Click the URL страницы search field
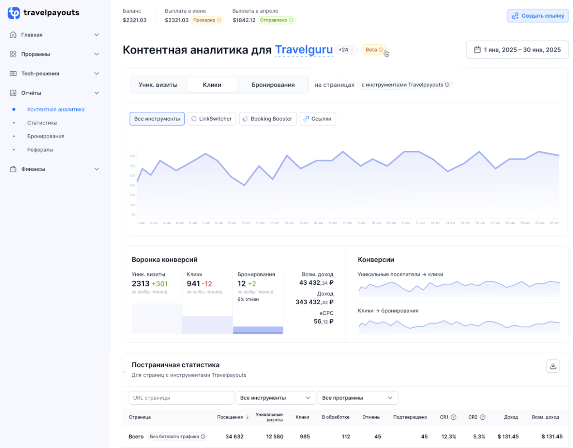The width and height of the screenshot is (573, 448). [x=181, y=398]
